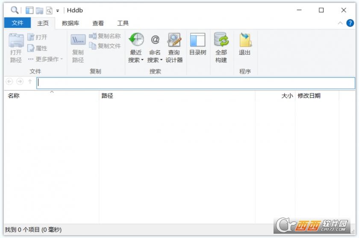Go forward with the forward arrow
The height and width of the screenshot is (238, 359).
coord(20,82)
